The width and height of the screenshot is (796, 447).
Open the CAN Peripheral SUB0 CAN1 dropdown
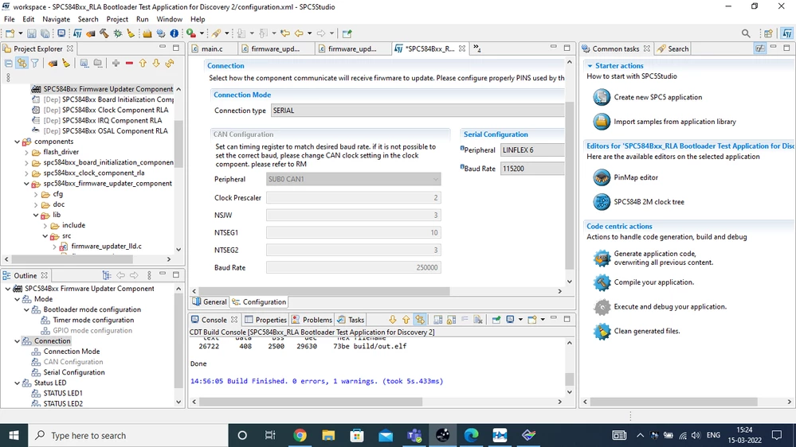coord(353,180)
